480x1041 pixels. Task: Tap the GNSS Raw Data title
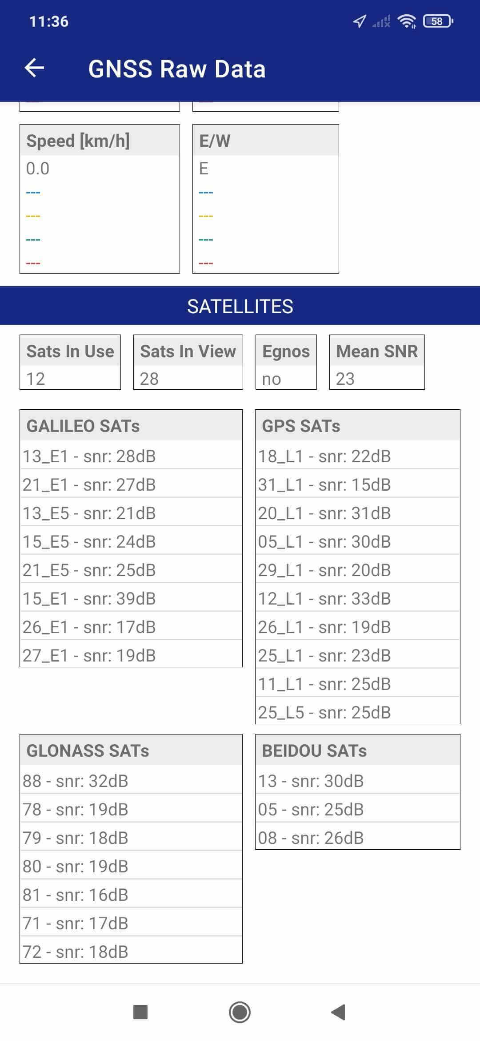point(177,69)
